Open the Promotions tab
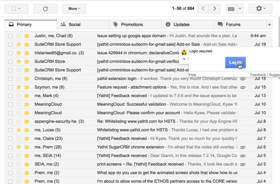Image resolution: width=280 pixels, height=184 pixels. 135,24
